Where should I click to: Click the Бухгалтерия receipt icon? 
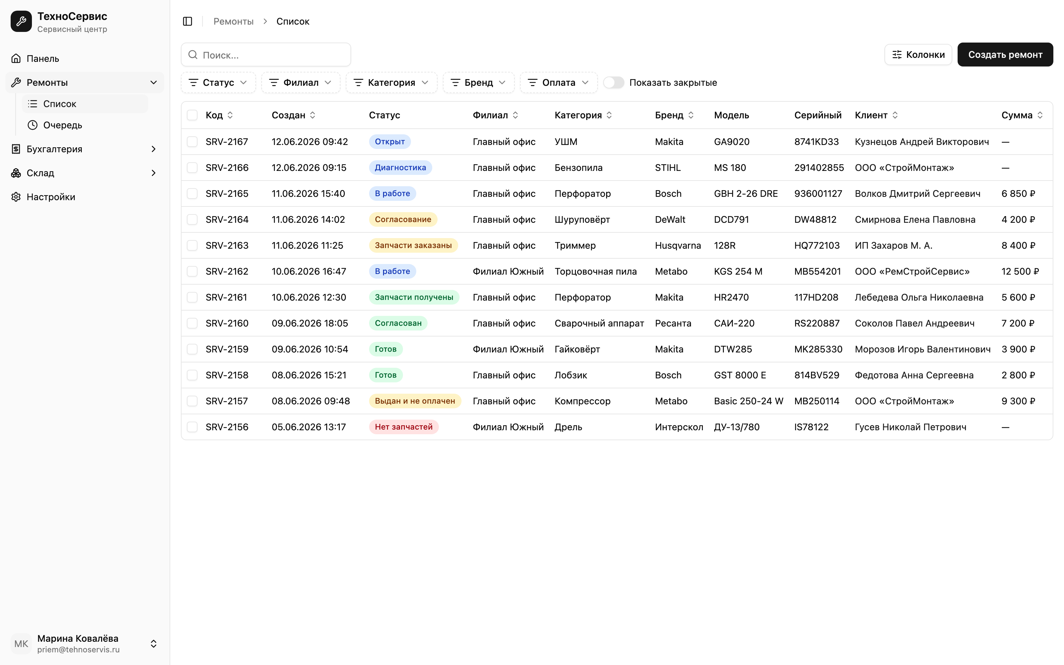[16, 149]
